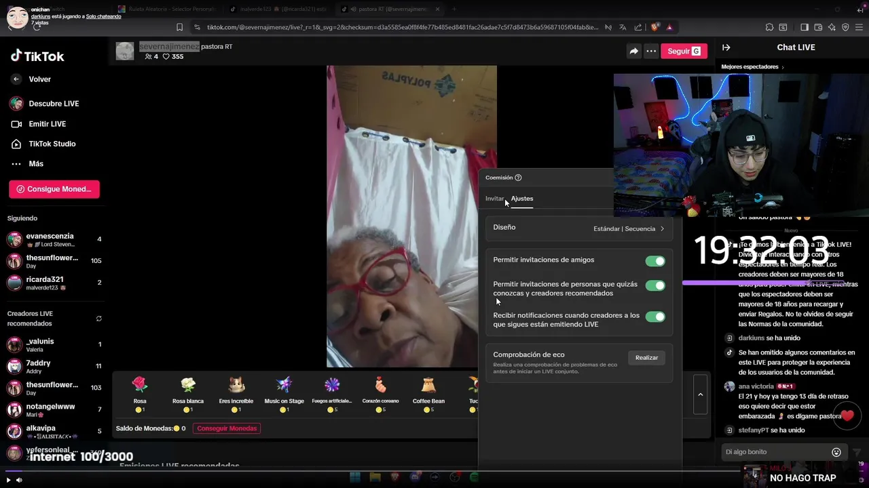This screenshot has width=869, height=488.
Task: Expand Mejores espectadores
Action: [753, 67]
